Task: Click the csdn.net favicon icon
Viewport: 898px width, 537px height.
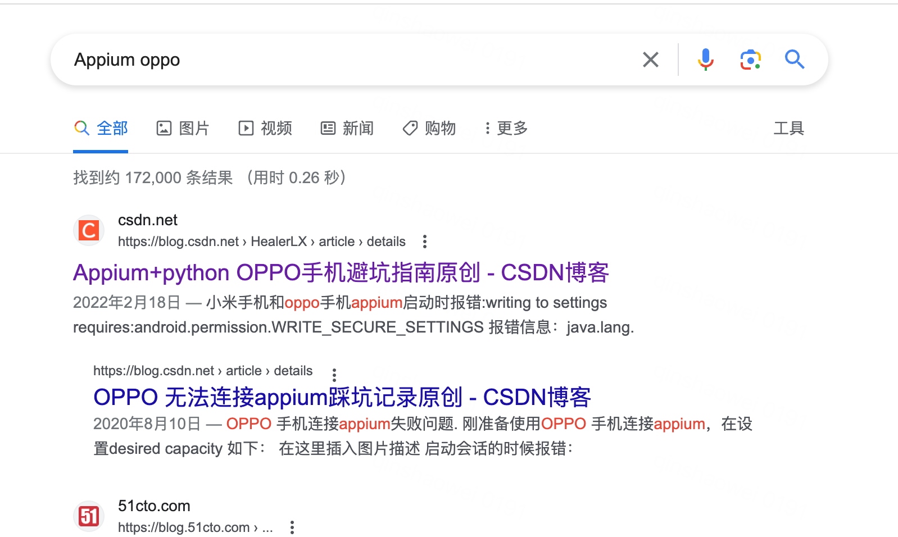Action: pos(89,230)
